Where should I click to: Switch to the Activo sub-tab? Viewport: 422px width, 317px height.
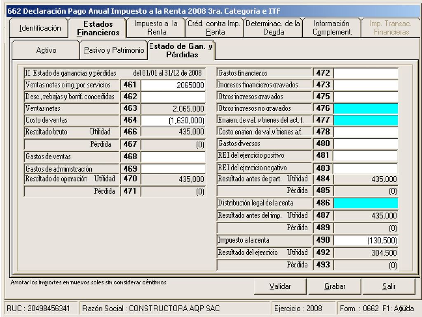(x=46, y=50)
